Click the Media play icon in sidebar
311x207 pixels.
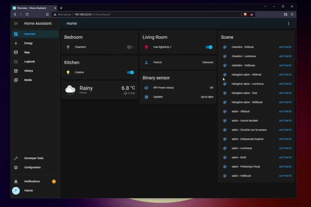click(x=16, y=80)
